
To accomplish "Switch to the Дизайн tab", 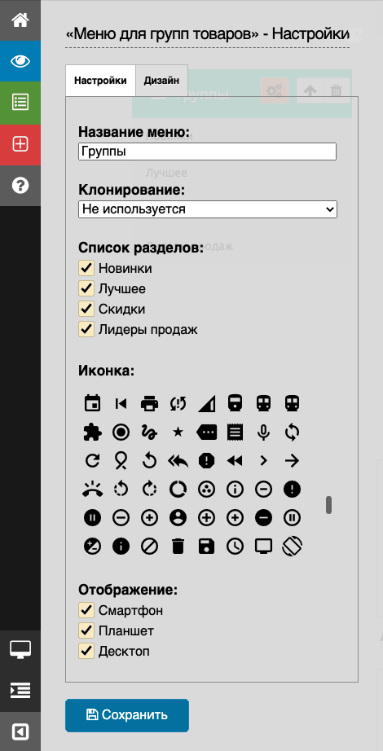I will coord(161,81).
